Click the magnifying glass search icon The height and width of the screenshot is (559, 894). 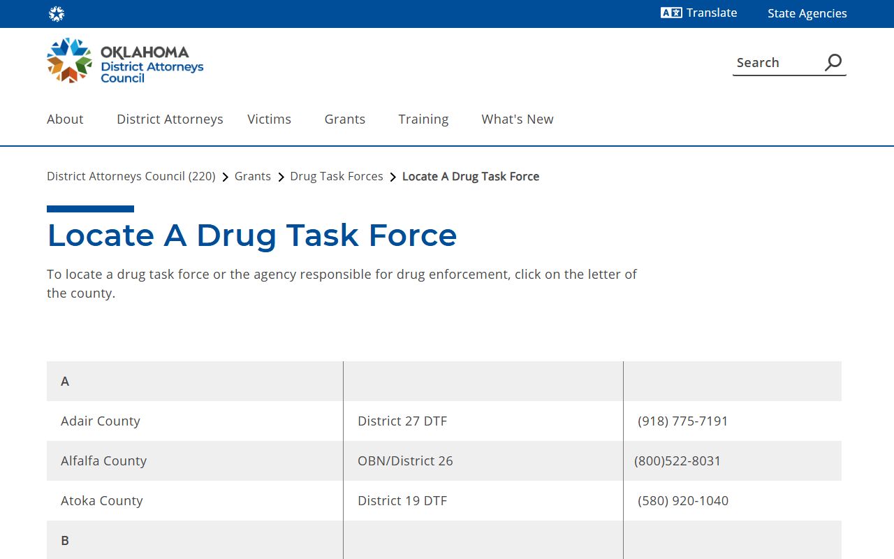coord(833,62)
